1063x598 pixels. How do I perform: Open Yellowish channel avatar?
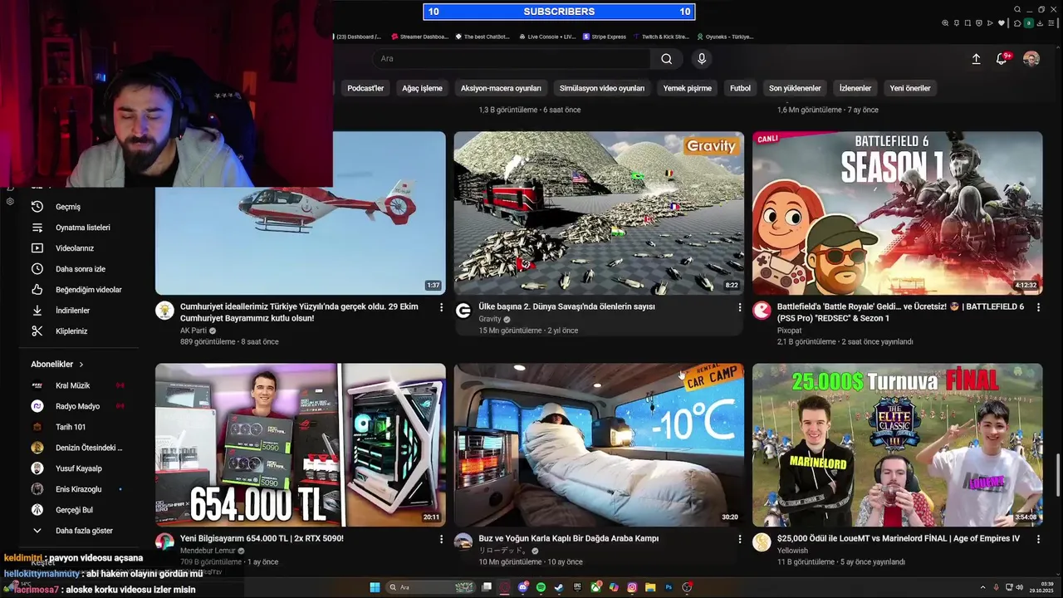[x=762, y=542]
